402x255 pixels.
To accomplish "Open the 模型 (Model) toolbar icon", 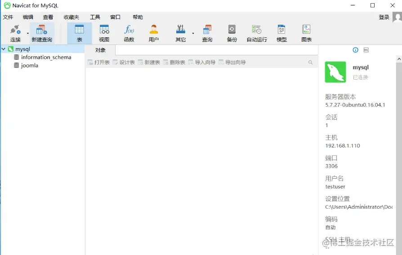I will (x=281, y=33).
